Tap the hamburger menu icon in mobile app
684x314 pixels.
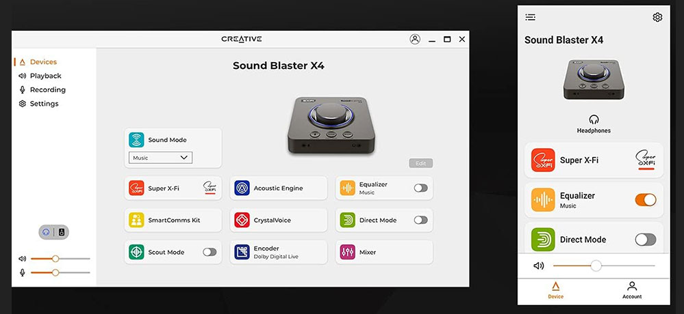pos(531,17)
